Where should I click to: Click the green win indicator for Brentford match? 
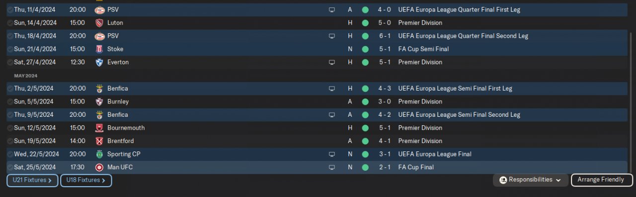click(365, 141)
